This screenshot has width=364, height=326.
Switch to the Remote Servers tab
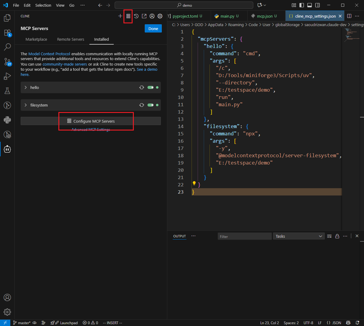click(x=71, y=39)
